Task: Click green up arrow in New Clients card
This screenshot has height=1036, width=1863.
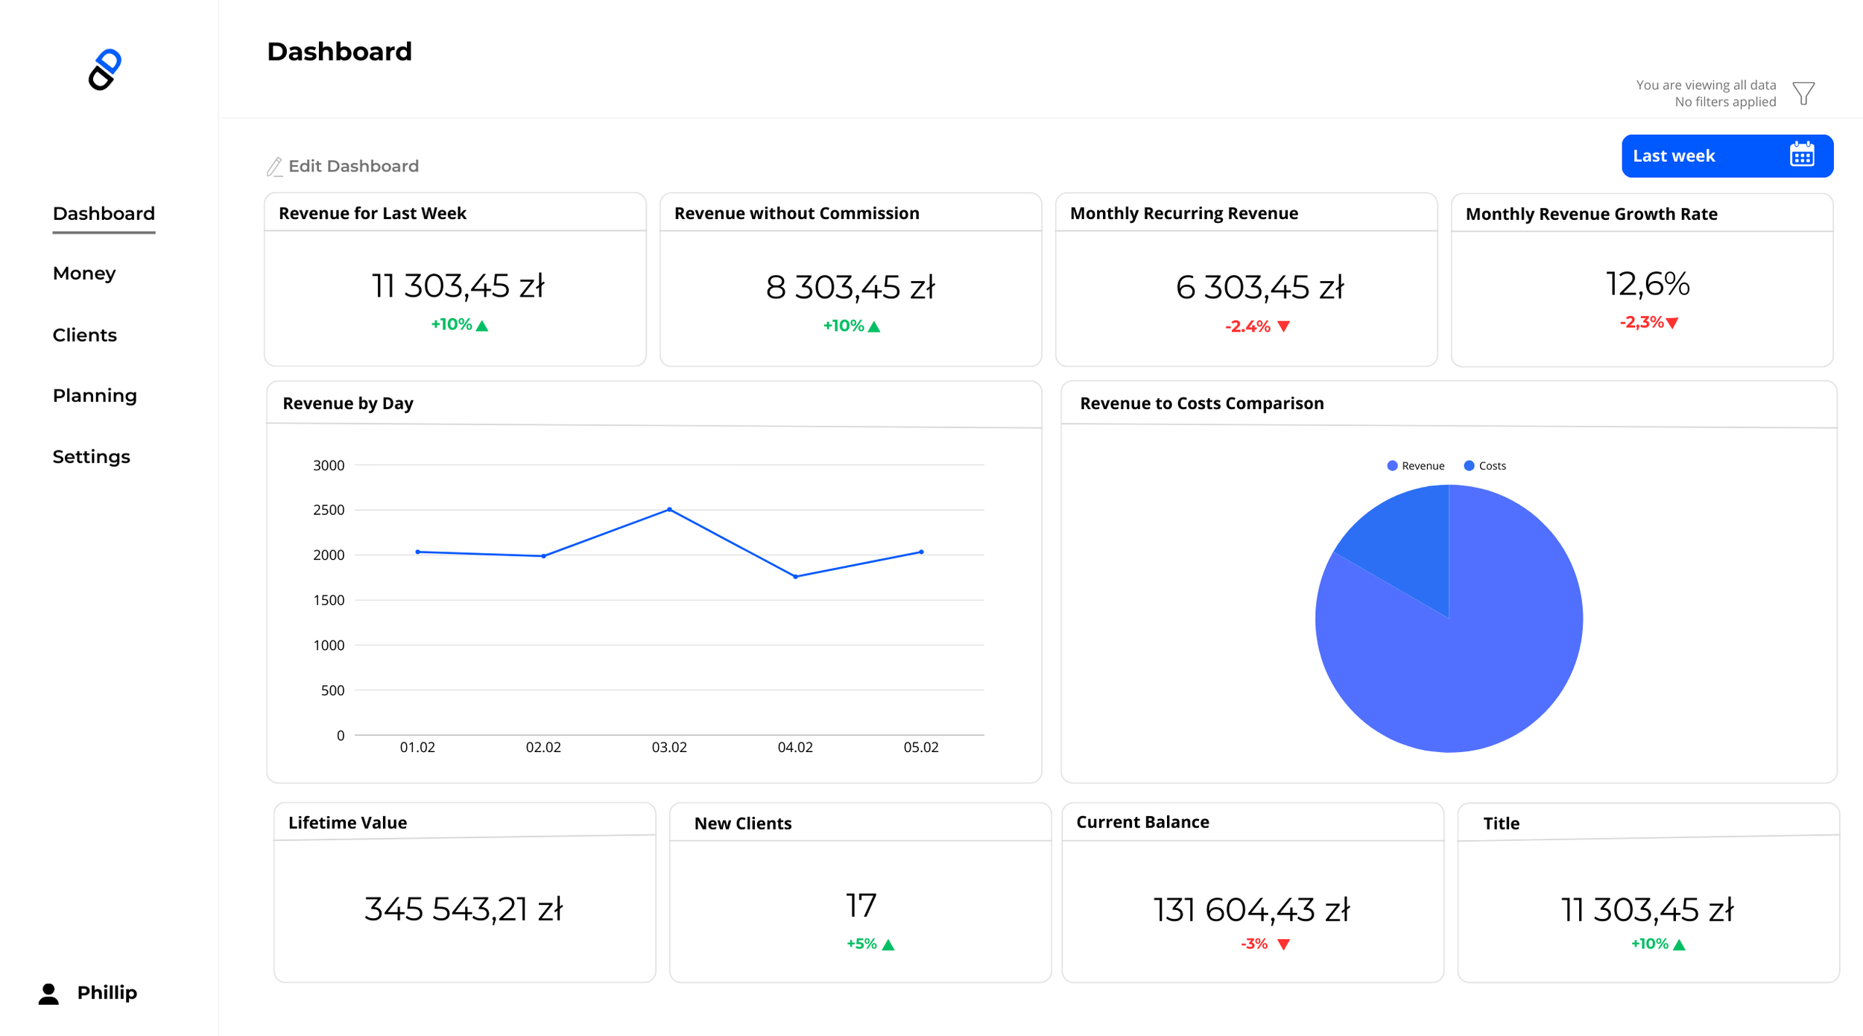Action: (888, 945)
